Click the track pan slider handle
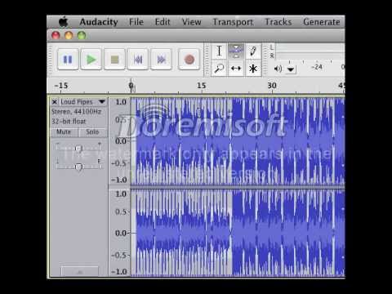Viewport: 392px width, 294px height. click(78, 167)
